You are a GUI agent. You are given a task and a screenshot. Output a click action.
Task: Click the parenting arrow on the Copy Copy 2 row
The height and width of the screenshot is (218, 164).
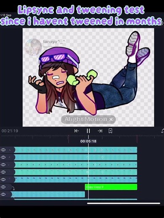click(13, 188)
